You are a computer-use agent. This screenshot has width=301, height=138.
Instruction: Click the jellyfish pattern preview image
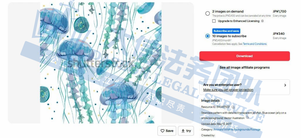click(x=101, y=63)
